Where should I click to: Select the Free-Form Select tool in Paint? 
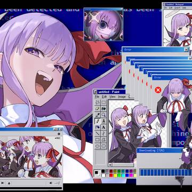click(98, 102)
